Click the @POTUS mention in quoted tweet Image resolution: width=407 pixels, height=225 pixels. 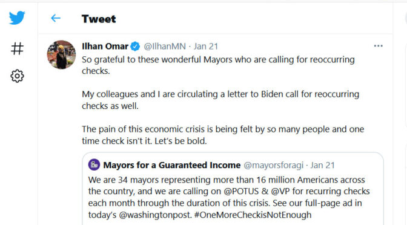click(x=241, y=191)
